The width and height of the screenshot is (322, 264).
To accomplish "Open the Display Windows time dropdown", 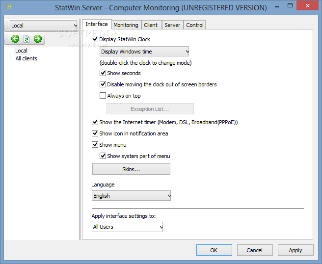I will [144, 52].
